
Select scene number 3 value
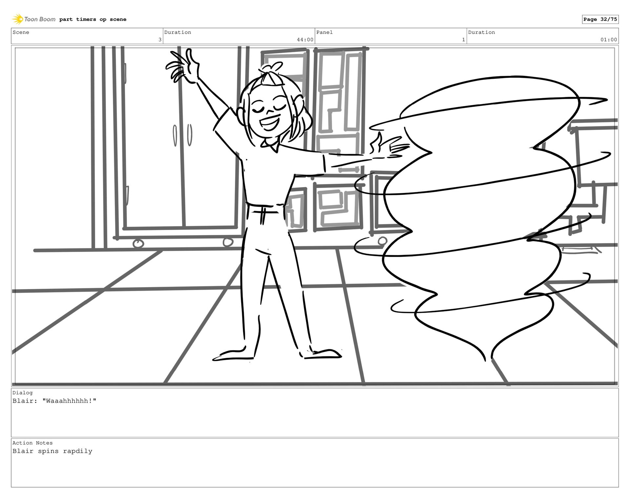(160, 40)
